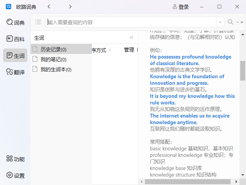Click translation 他拥有深厚的古典文学学识
Viewport: 246px width, 185px height.
[181, 70]
